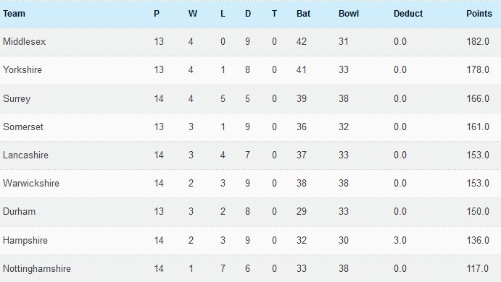Click the Middlesex team name
Screen dimensions: 501x282
point(24,41)
